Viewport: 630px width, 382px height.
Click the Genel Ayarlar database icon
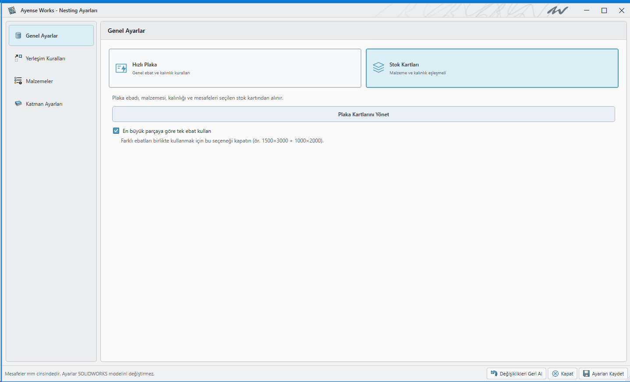(18, 35)
